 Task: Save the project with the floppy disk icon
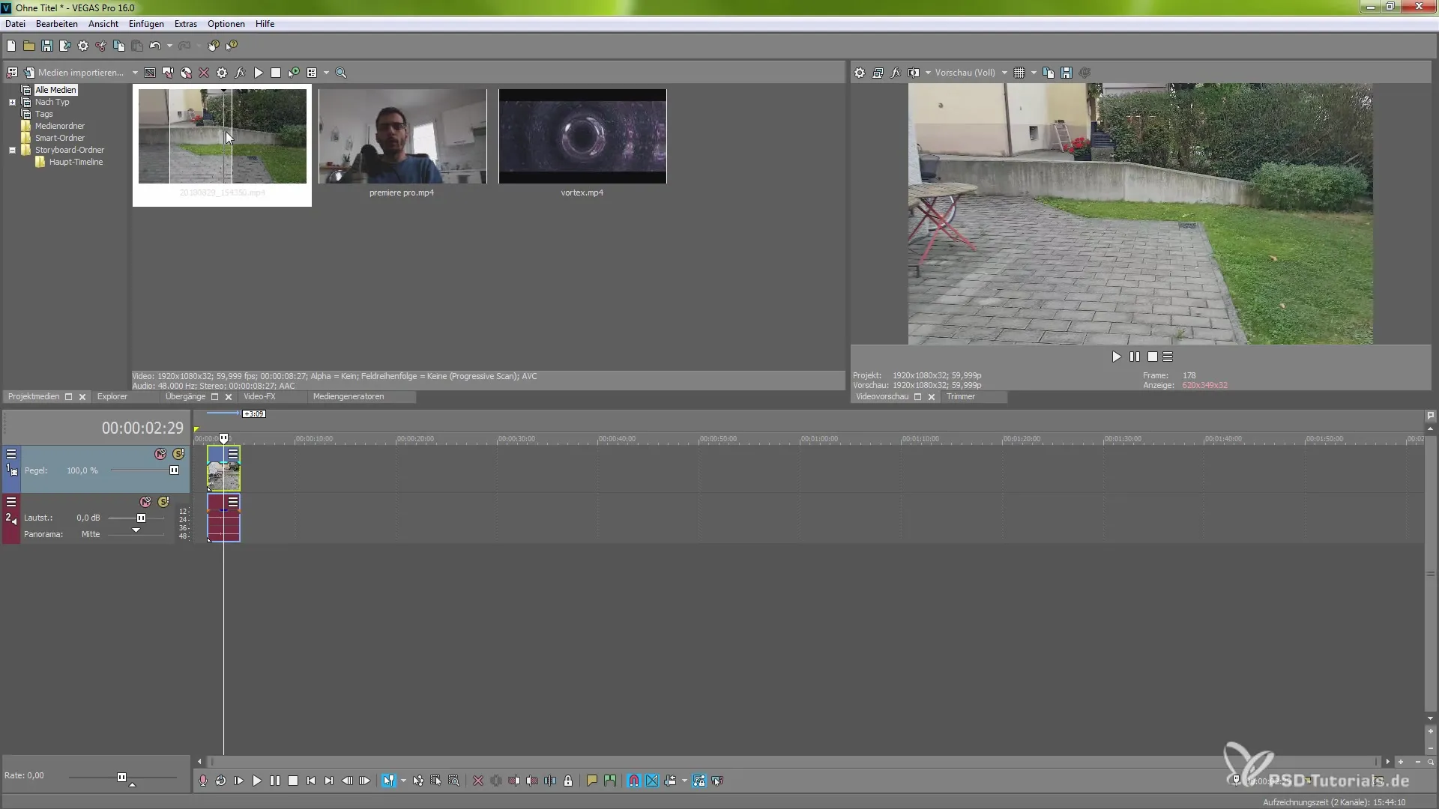(47, 46)
